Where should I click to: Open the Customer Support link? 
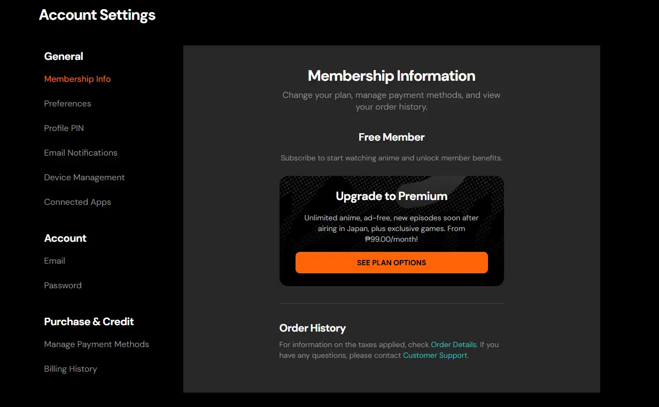[x=436, y=355]
